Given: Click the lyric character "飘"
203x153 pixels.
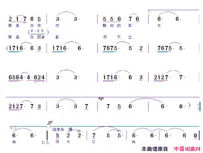Looking at the screenshot, I should 104,25.
